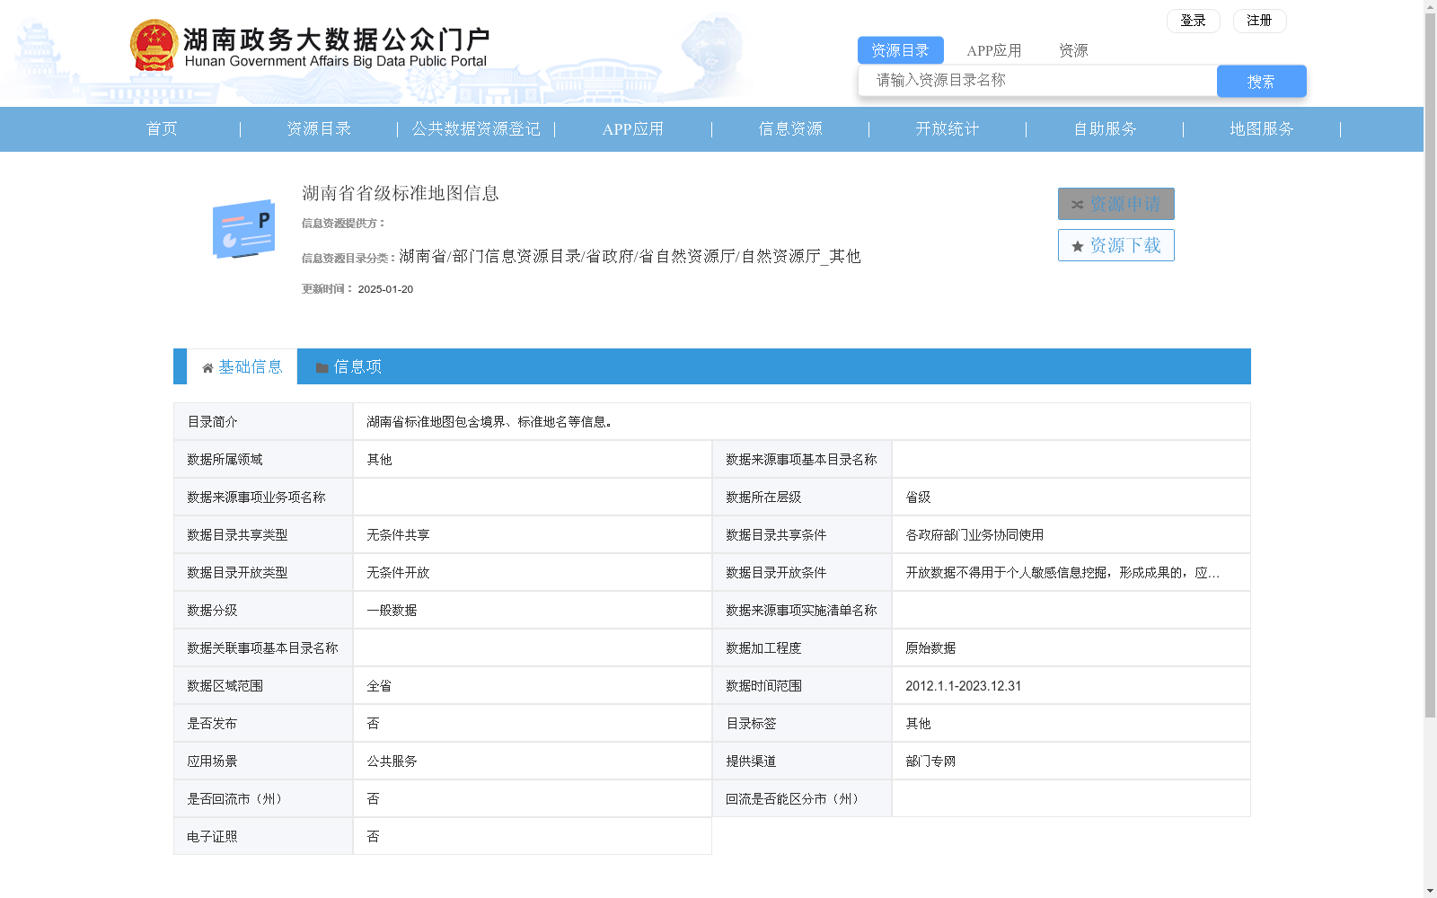Click the title 湖南省省级标准地图信息
Image resolution: width=1437 pixels, height=898 pixels.
click(x=401, y=193)
